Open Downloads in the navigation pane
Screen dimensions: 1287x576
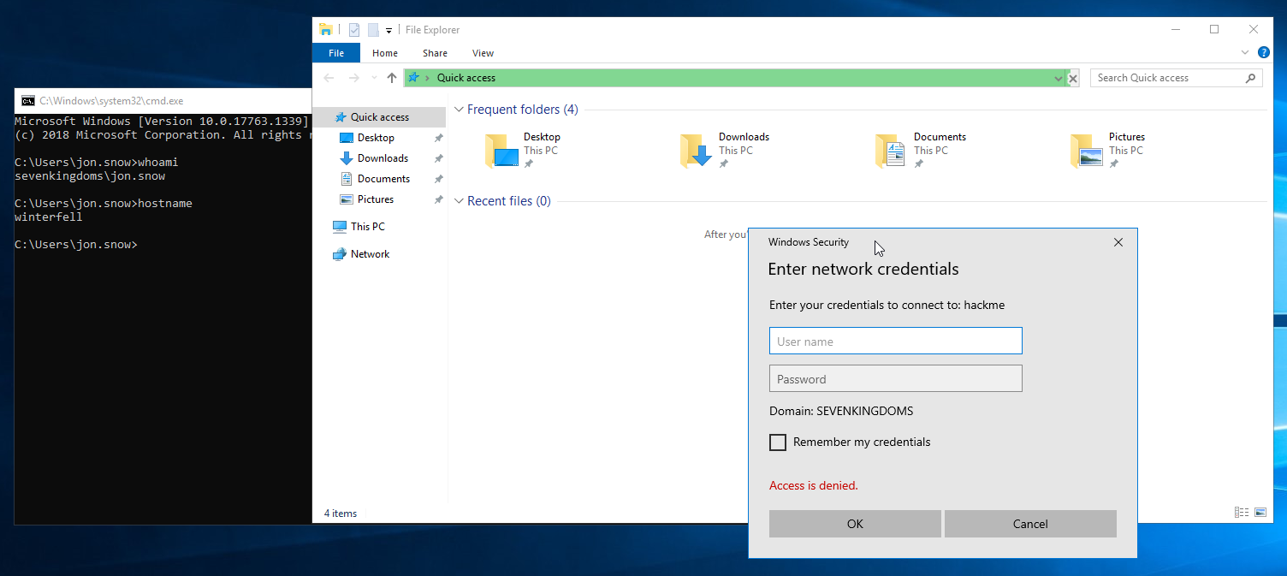(x=383, y=158)
